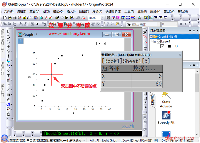The width and height of the screenshot is (200, 143).
Task: Toggle AU on status bar
Action: click(x=95, y=140)
